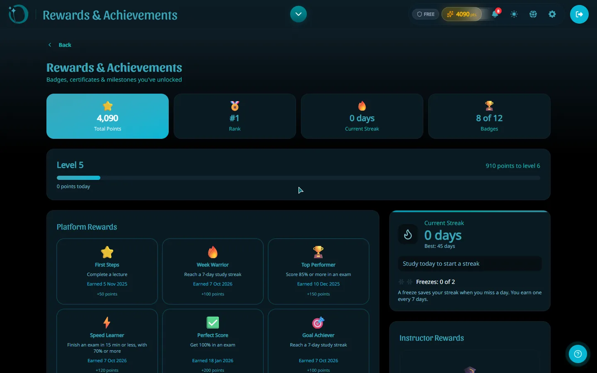The image size is (597, 373).
Task: Open the help question mark button
Action: 578,354
